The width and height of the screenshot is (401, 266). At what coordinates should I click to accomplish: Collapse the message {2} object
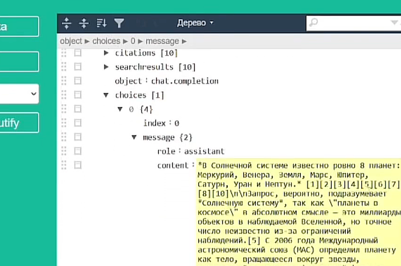pyautogui.click(x=134, y=137)
